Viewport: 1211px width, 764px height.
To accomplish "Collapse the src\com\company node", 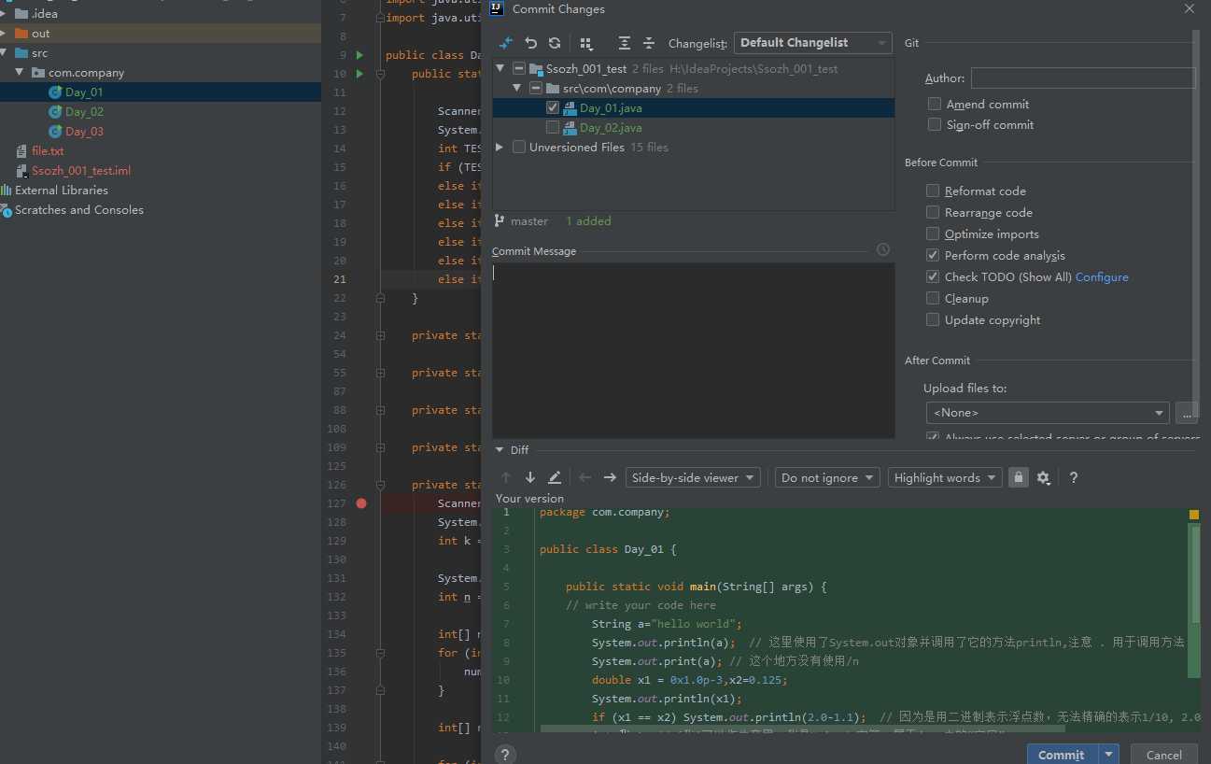I will point(516,88).
